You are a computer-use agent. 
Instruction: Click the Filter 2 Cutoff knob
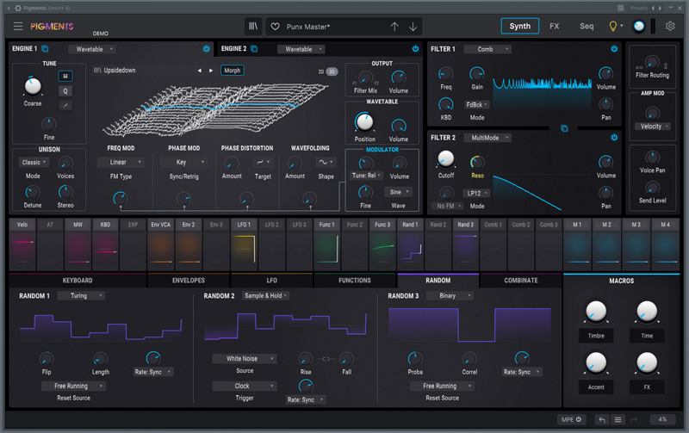tap(446, 159)
